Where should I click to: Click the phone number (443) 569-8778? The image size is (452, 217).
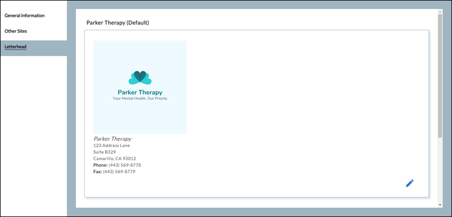125,165
